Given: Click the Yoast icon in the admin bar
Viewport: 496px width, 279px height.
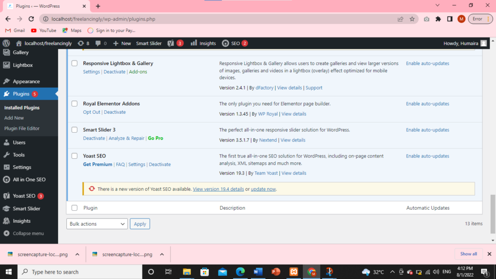Looking at the screenshot, I should pyautogui.click(x=171, y=43).
